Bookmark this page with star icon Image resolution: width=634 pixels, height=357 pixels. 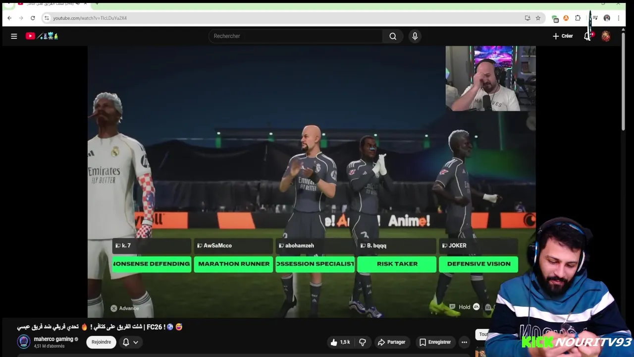click(538, 18)
